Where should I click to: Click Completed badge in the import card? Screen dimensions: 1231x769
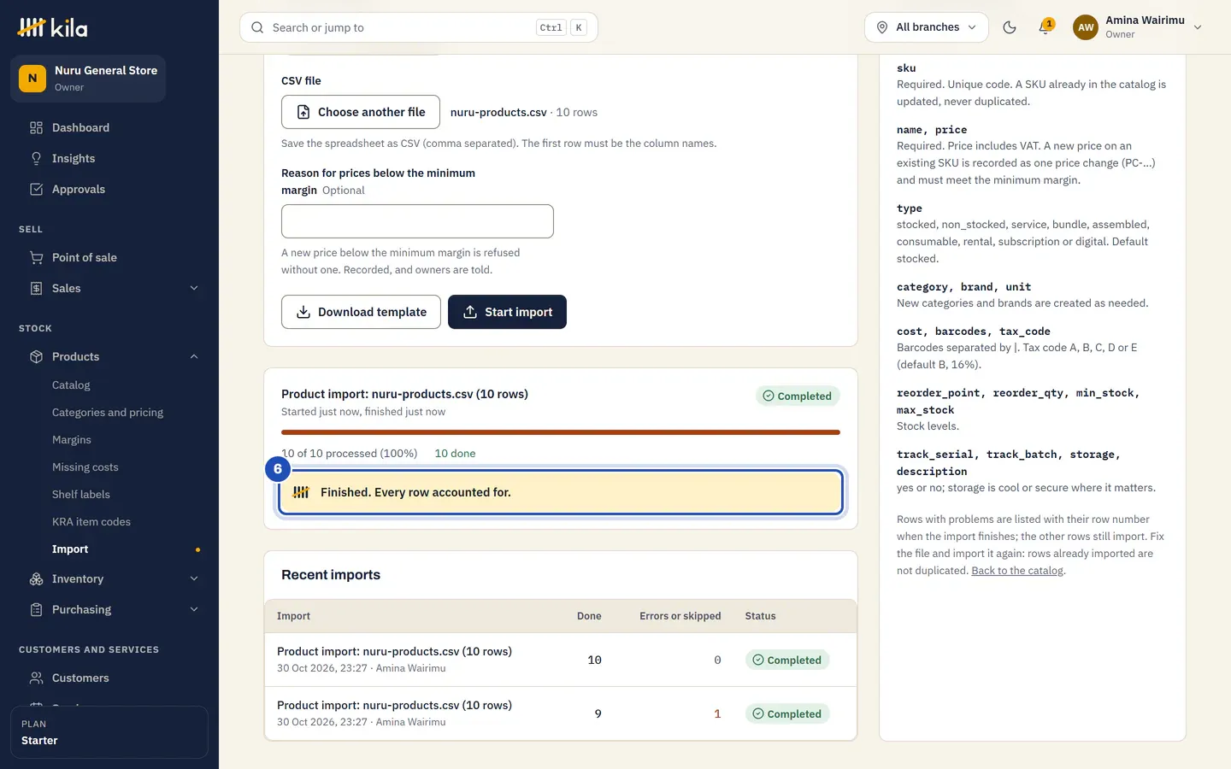click(798, 396)
